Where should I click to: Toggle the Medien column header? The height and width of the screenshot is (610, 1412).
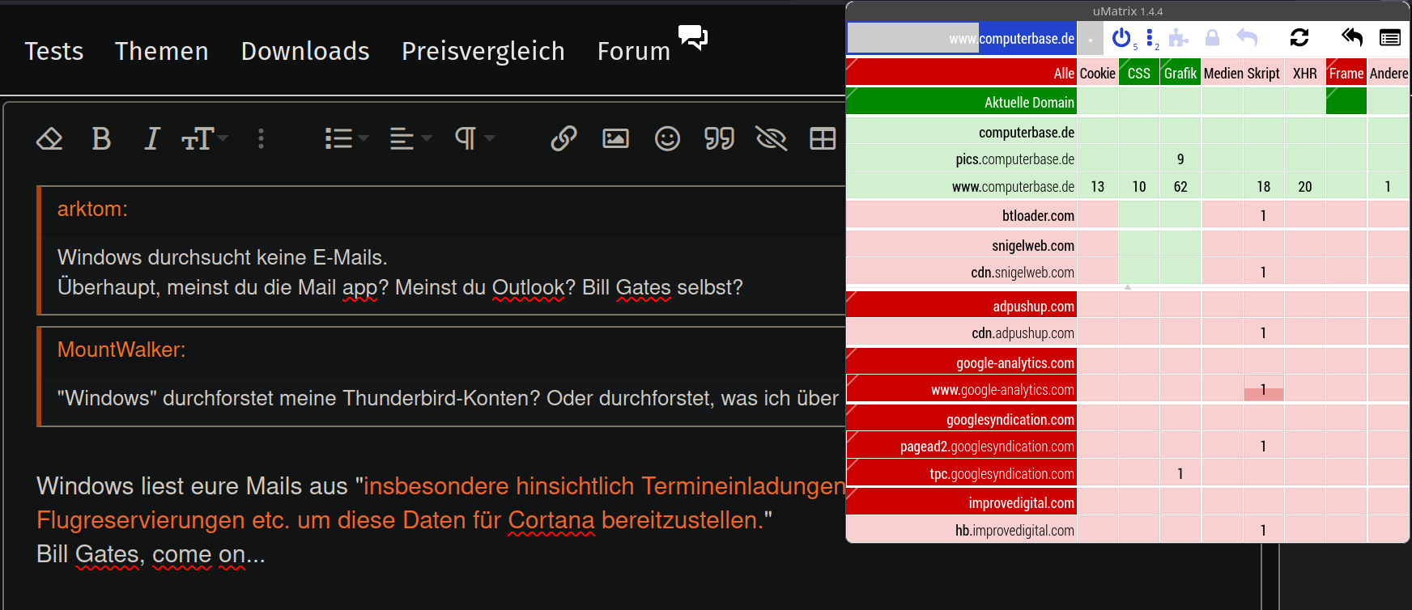(x=1223, y=73)
